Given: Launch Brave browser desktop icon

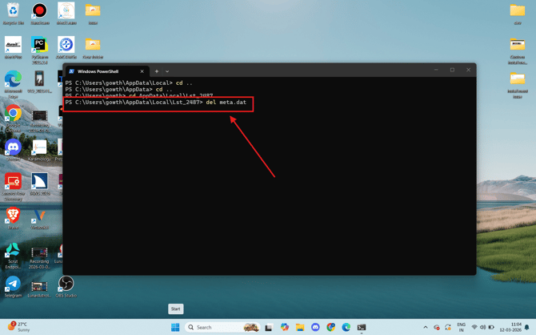Looking at the screenshot, I should point(13,218).
